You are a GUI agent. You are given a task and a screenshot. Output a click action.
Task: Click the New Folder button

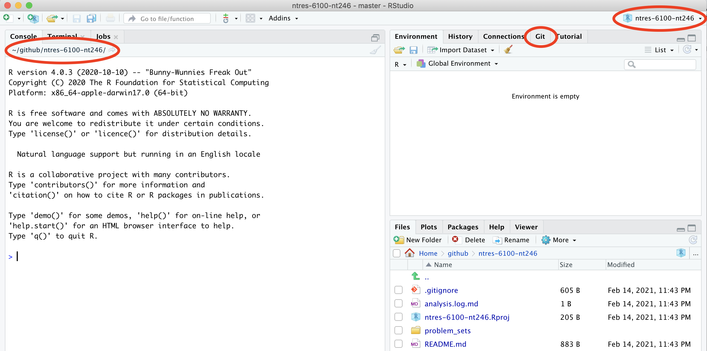pyautogui.click(x=417, y=240)
